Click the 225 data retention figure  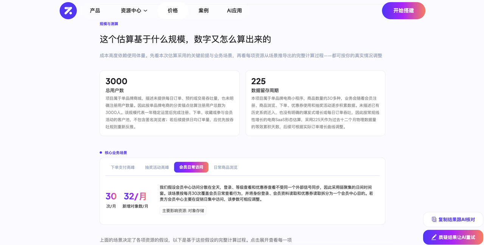click(258, 81)
